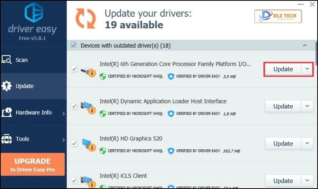The height and width of the screenshot is (189, 318).
Task: Click the Intel HD Graphics 520 device icon
Action: coord(88,144)
